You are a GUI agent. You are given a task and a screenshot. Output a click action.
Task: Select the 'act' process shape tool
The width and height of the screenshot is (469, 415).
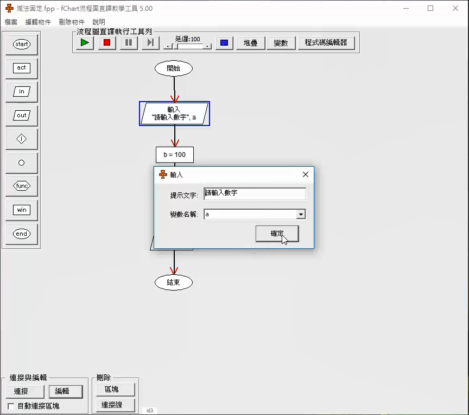point(22,68)
